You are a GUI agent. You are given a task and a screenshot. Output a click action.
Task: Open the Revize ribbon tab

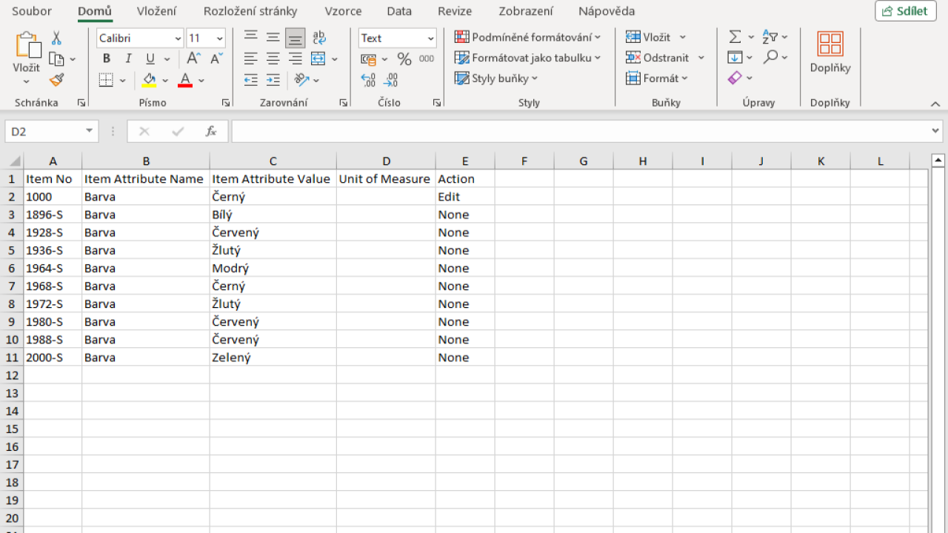tap(454, 11)
